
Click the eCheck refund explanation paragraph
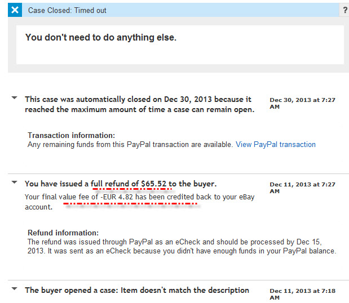(x=182, y=246)
